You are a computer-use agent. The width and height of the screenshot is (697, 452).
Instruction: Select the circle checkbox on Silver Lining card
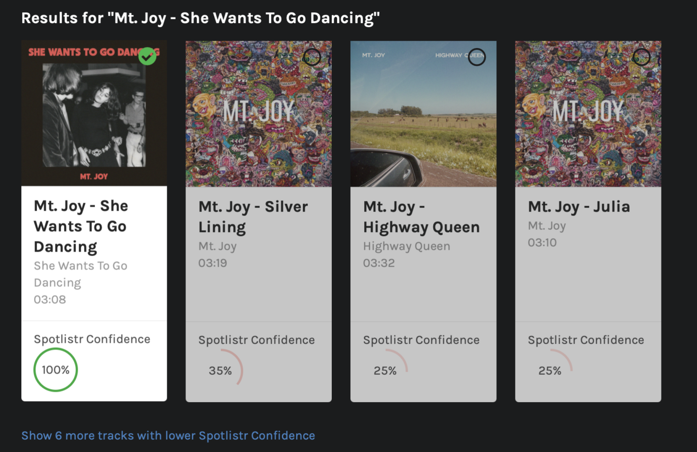(312, 57)
